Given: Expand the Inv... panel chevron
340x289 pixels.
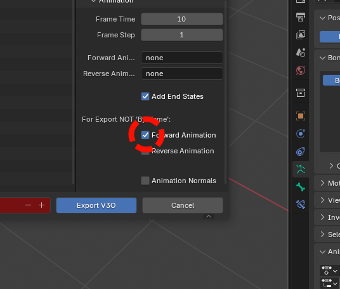Looking at the screenshot, I should click(322, 217).
